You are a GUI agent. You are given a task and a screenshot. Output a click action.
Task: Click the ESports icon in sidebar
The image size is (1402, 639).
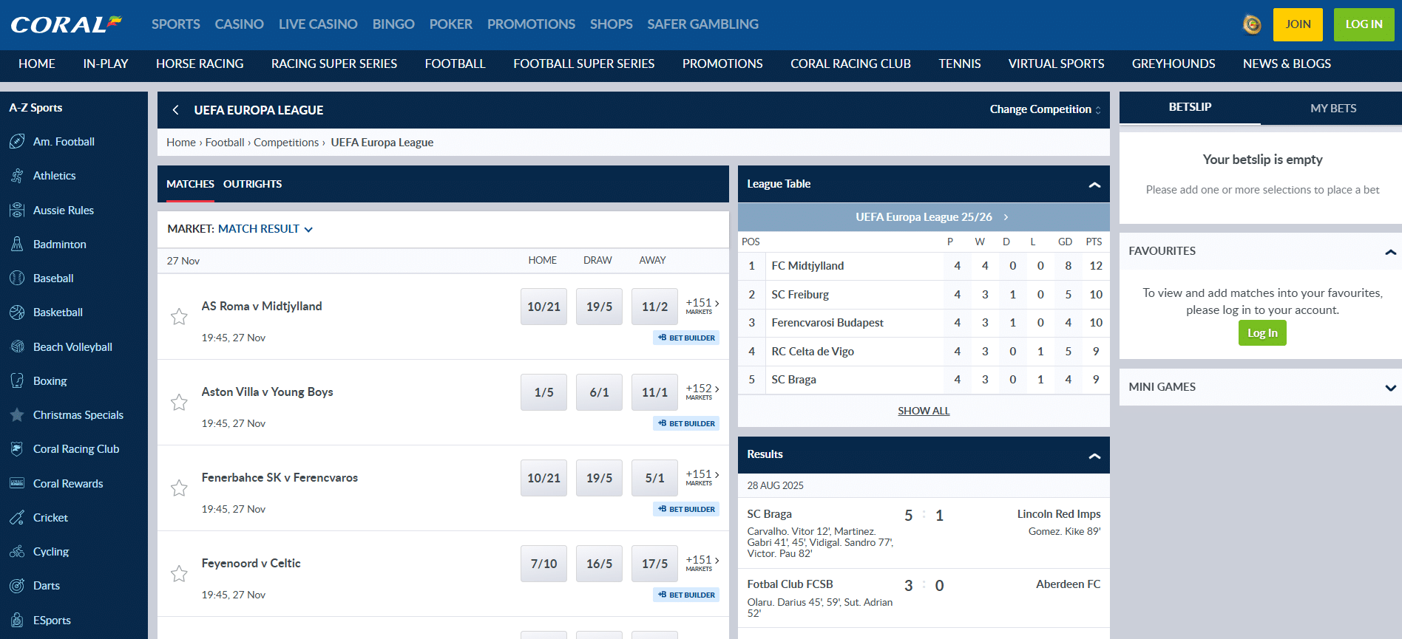(17, 620)
